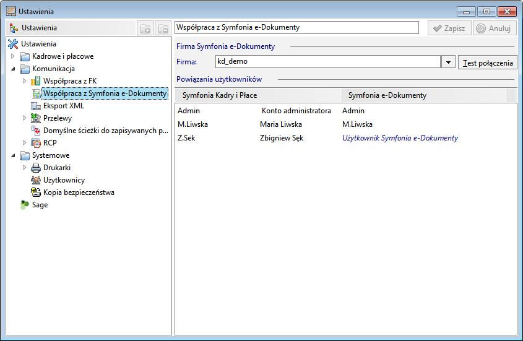This screenshot has width=523, height=341.
Task: Click the Komunikacja folder icon
Action: click(x=25, y=69)
